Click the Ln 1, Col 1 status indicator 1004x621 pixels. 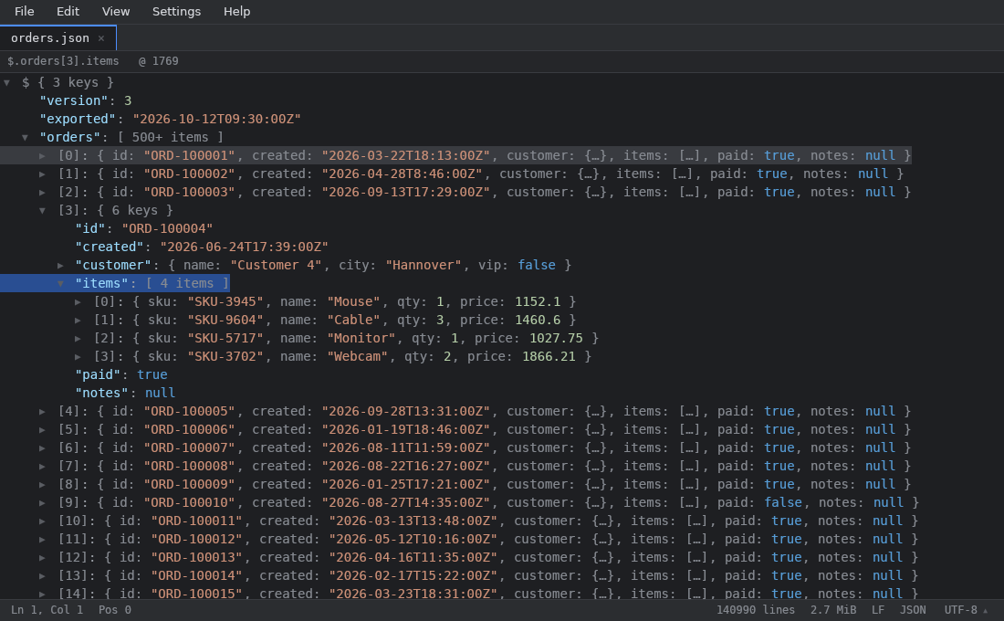47,610
